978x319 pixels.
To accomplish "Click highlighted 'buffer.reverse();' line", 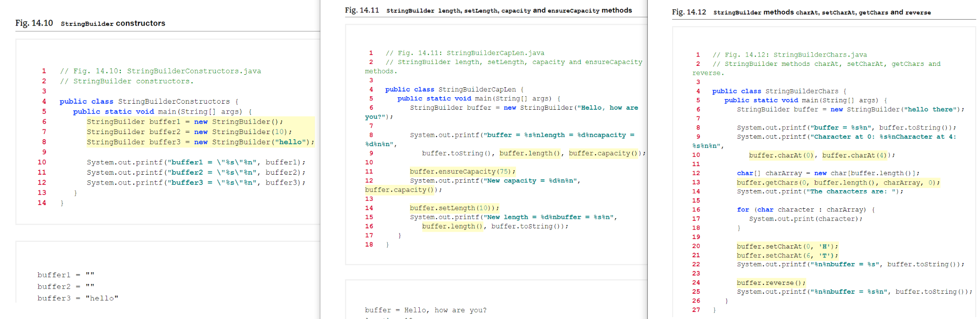I will pyautogui.click(x=771, y=283).
